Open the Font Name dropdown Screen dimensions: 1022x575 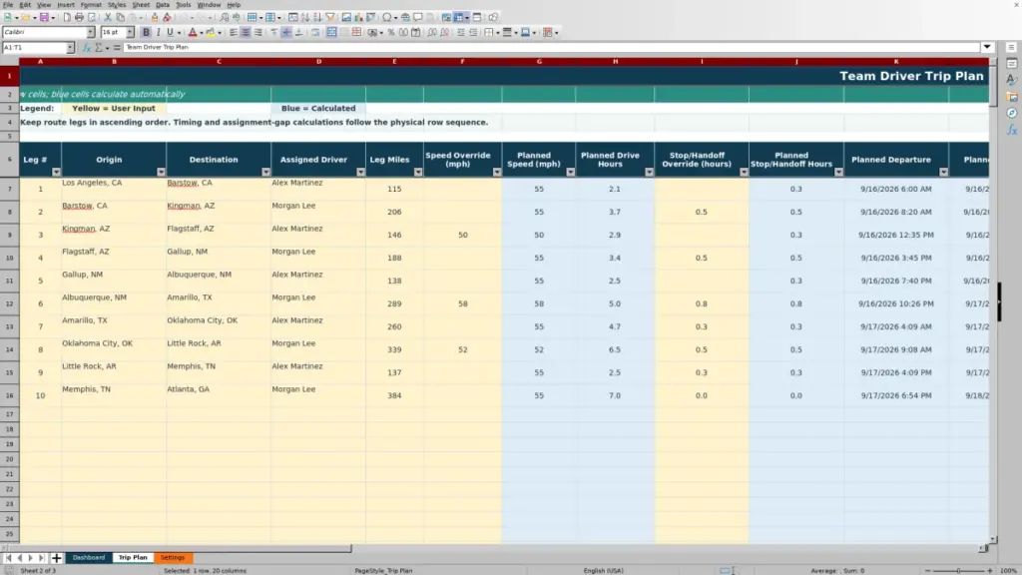click(x=91, y=33)
